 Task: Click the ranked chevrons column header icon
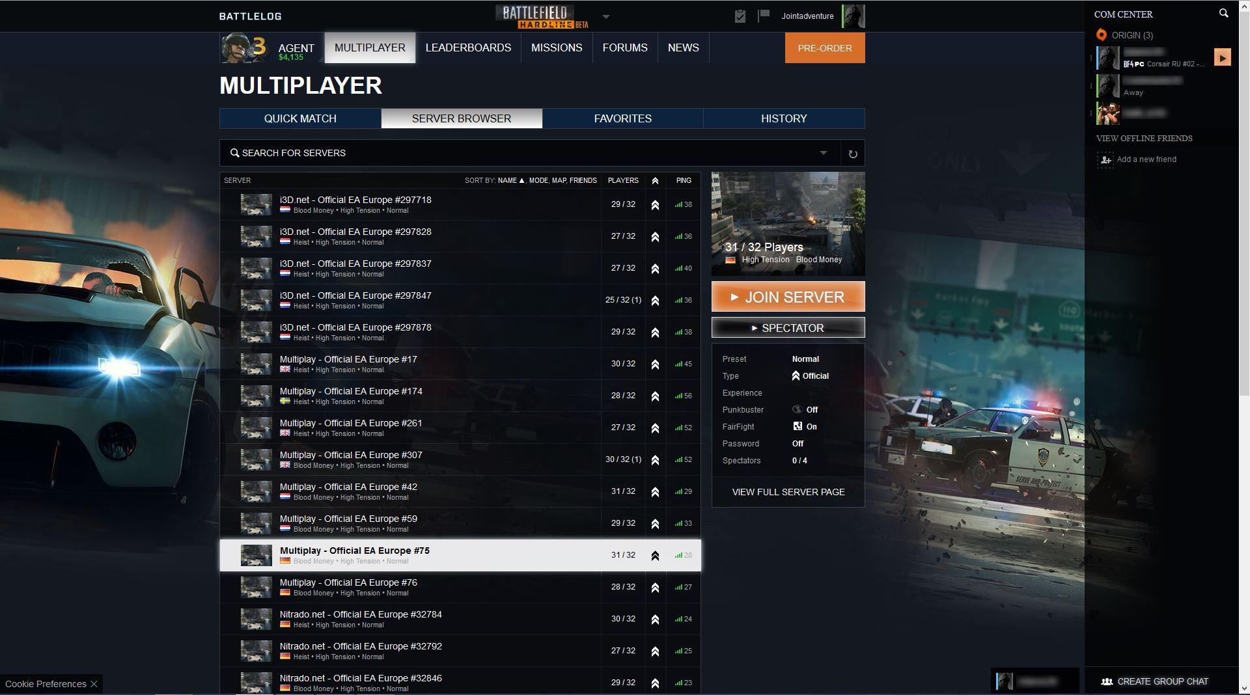[x=655, y=181]
